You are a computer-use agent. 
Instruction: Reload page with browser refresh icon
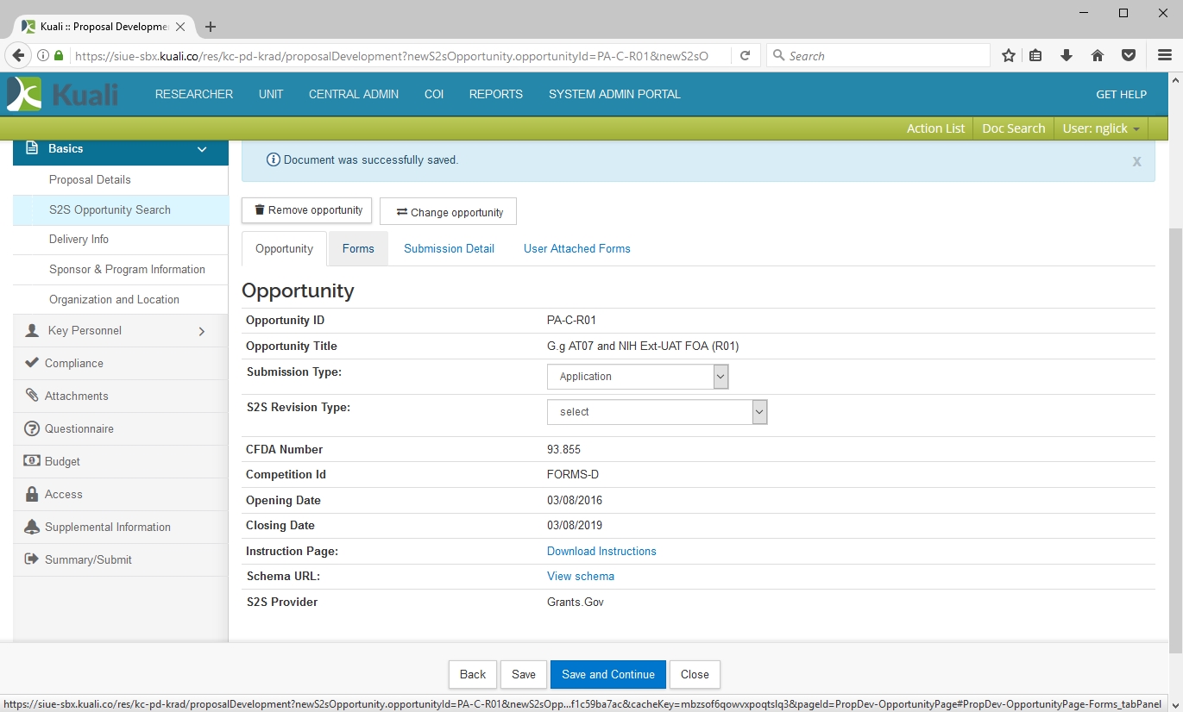point(745,55)
